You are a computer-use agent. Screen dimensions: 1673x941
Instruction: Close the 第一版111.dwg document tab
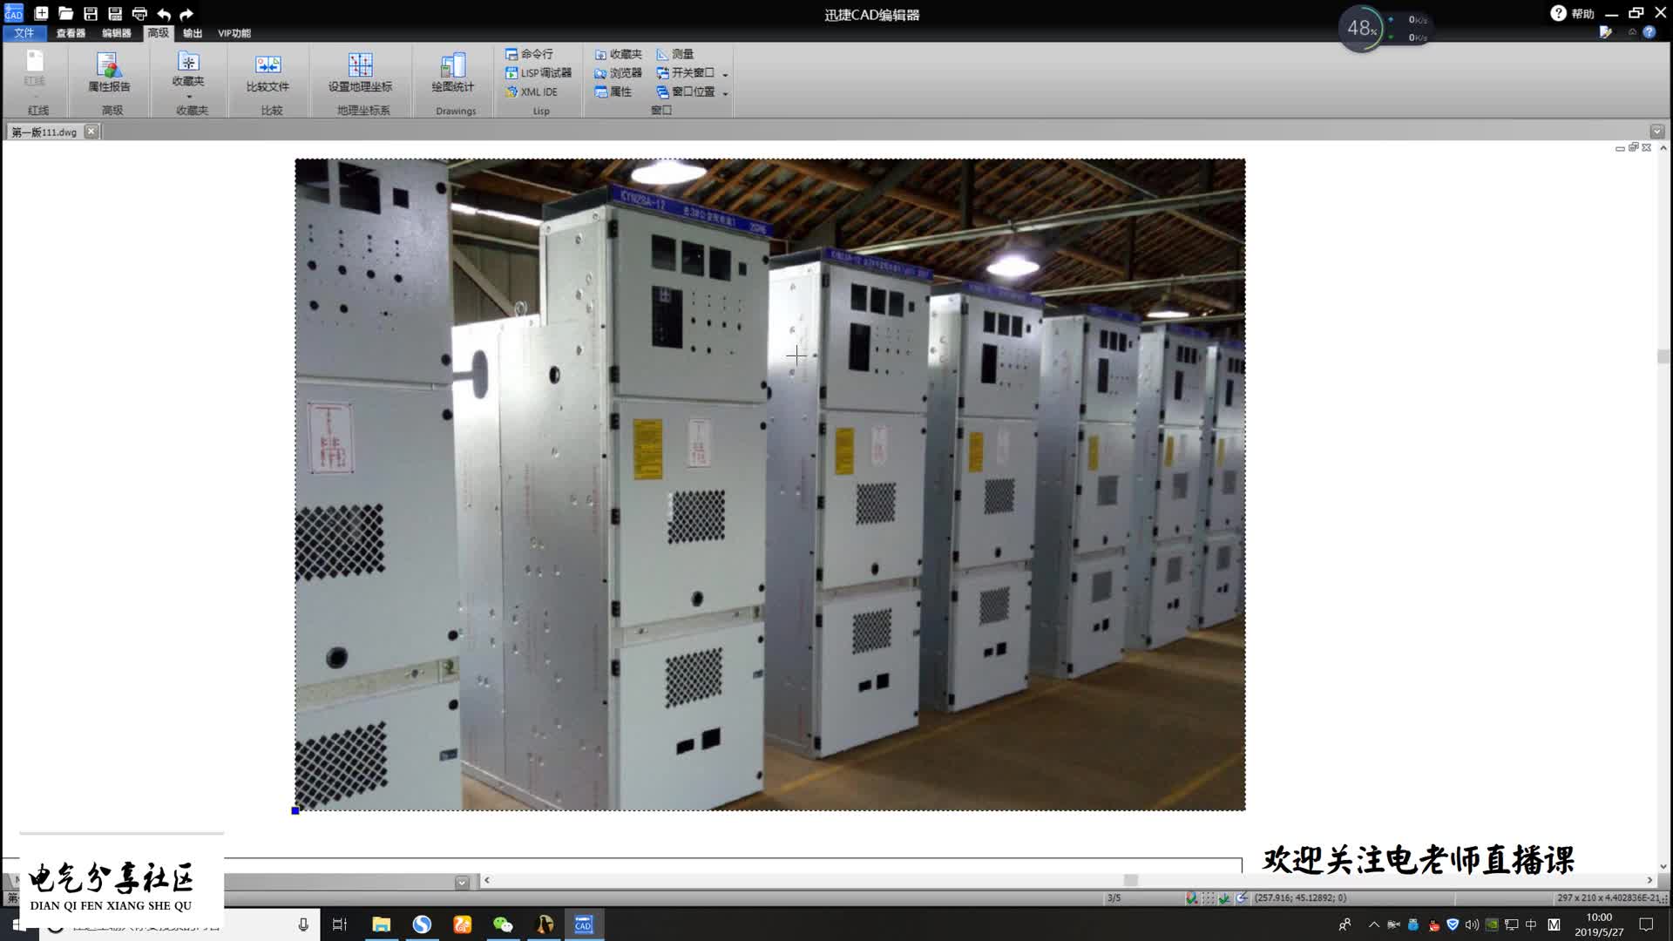pyautogui.click(x=91, y=132)
